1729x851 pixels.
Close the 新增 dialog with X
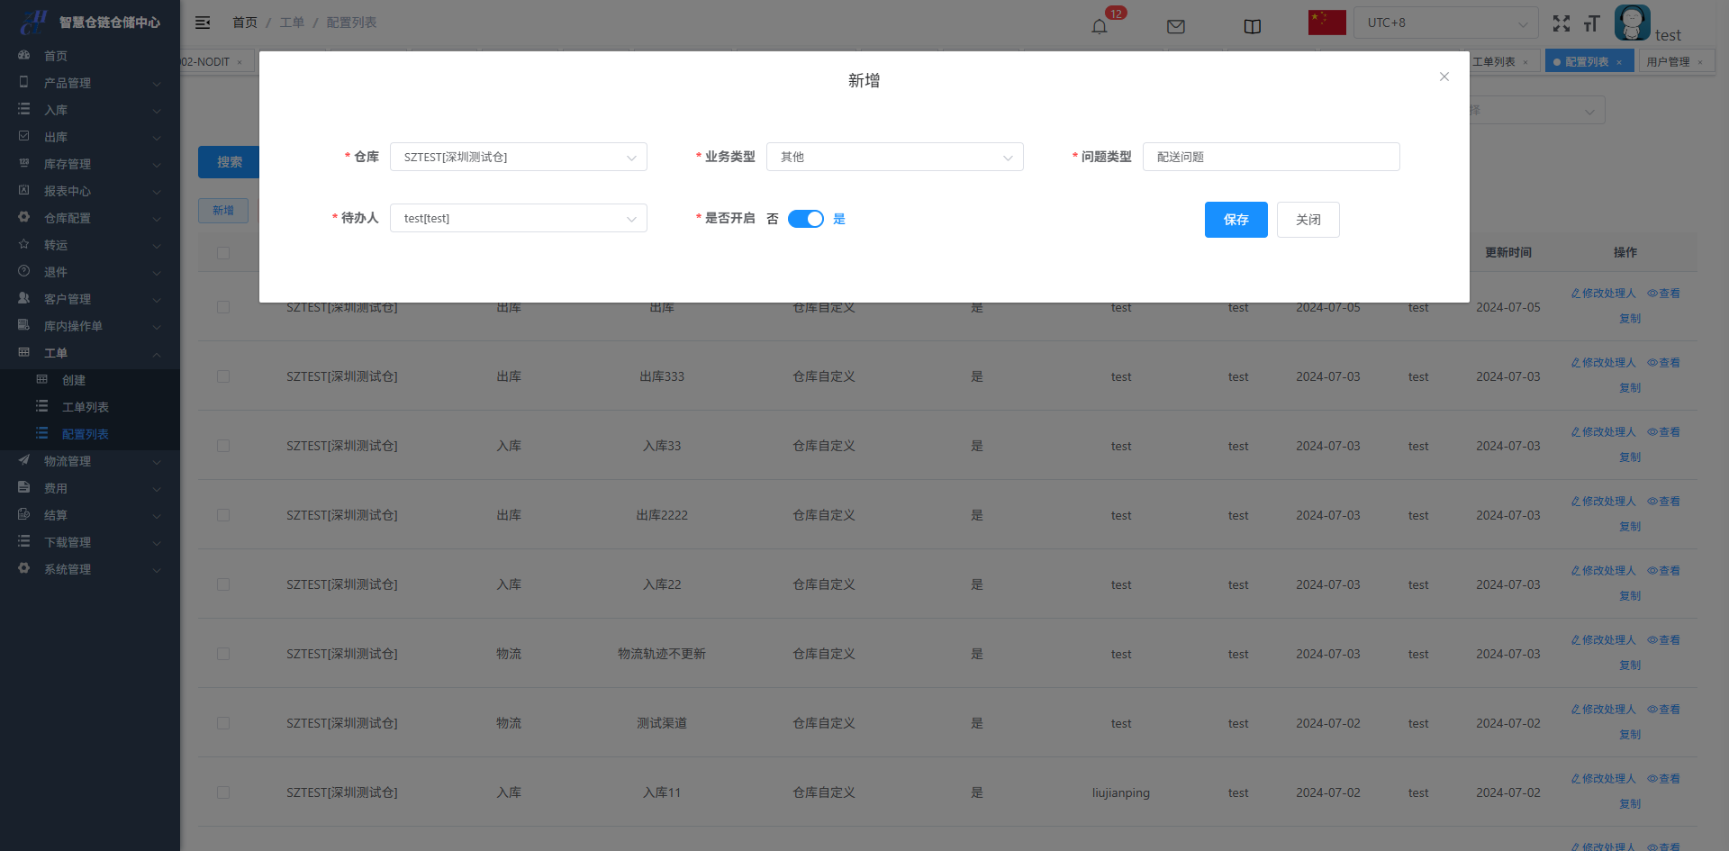(1444, 77)
